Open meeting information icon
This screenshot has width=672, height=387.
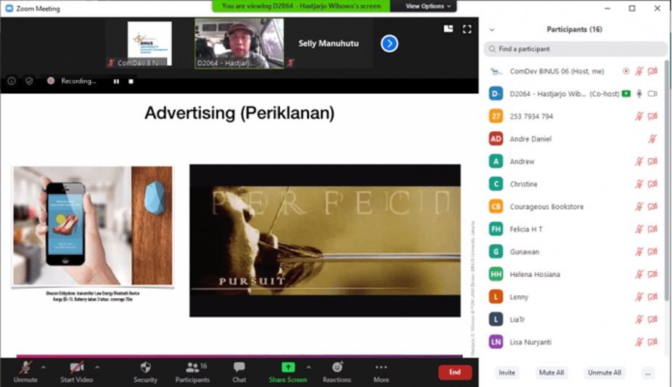tap(12, 81)
